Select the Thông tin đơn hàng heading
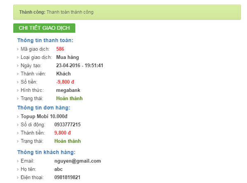Viewport: 247px width, 183px height. pyautogui.click(x=44, y=108)
